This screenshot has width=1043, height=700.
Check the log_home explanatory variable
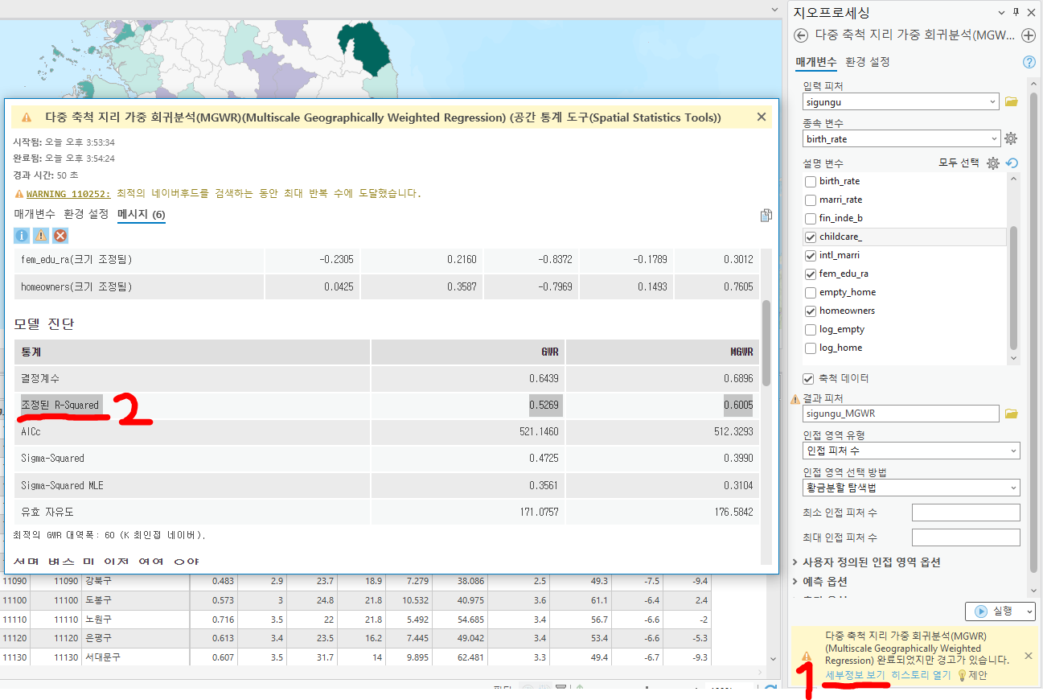810,348
